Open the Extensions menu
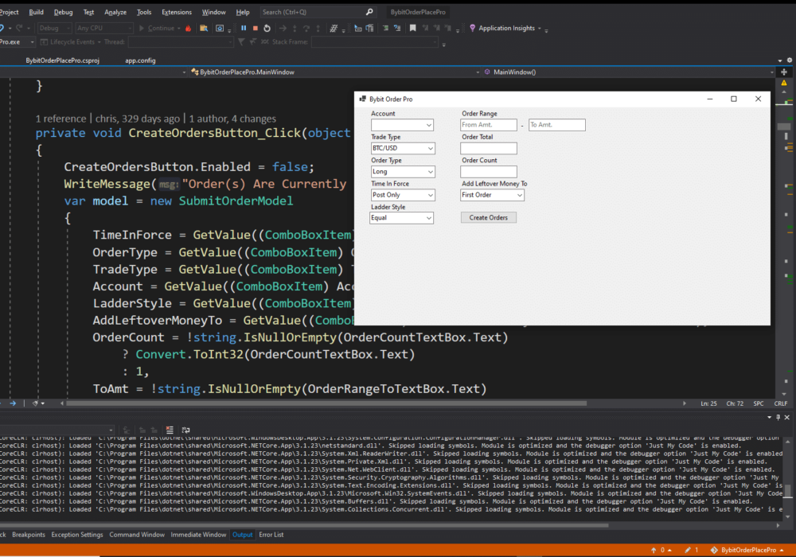 (x=177, y=12)
